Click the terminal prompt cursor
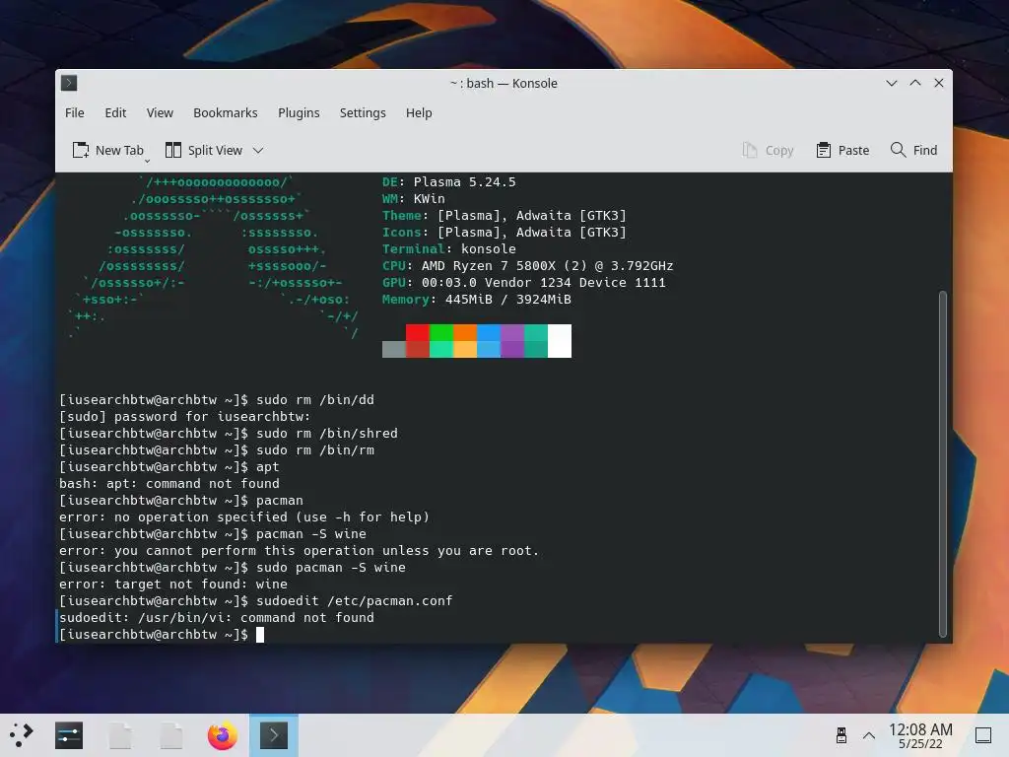1009x757 pixels. (260, 635)
